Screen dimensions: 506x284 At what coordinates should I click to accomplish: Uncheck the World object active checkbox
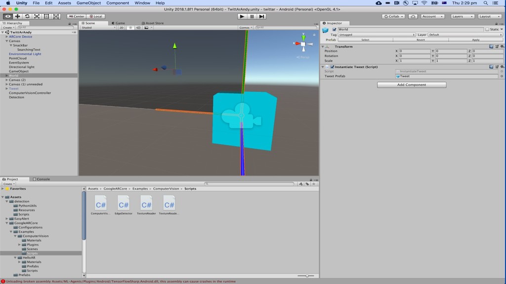click(x=335, y=30)
